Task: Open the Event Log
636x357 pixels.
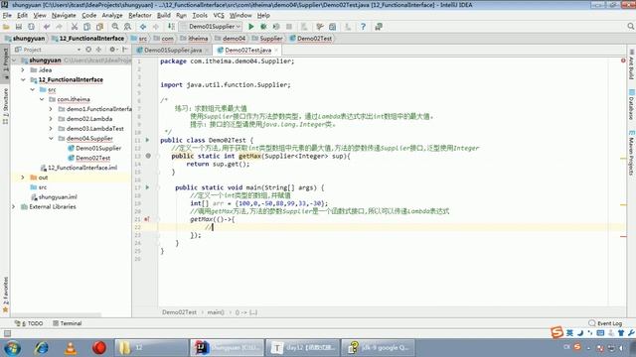Action: pos(605,323)
